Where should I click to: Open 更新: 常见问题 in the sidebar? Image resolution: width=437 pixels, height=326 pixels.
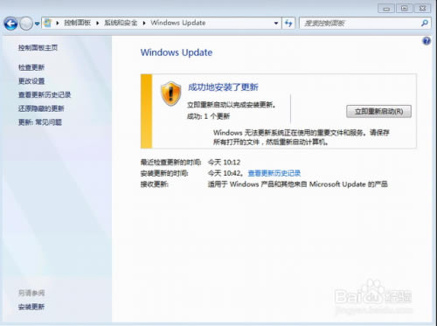click(40, 122)
